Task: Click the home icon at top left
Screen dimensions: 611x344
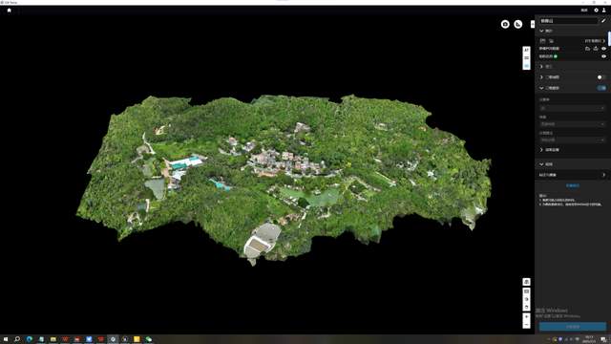Action: pyautogui.click(x=10, y=11)
